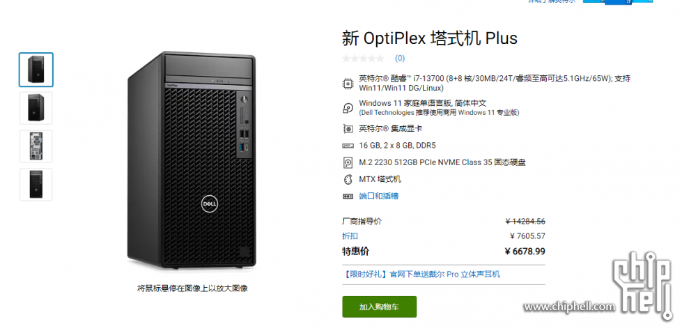Screen dimensions: 682x331
Task: Click the main OptiPlex tower product image
Action: click(x=192, y=160)
